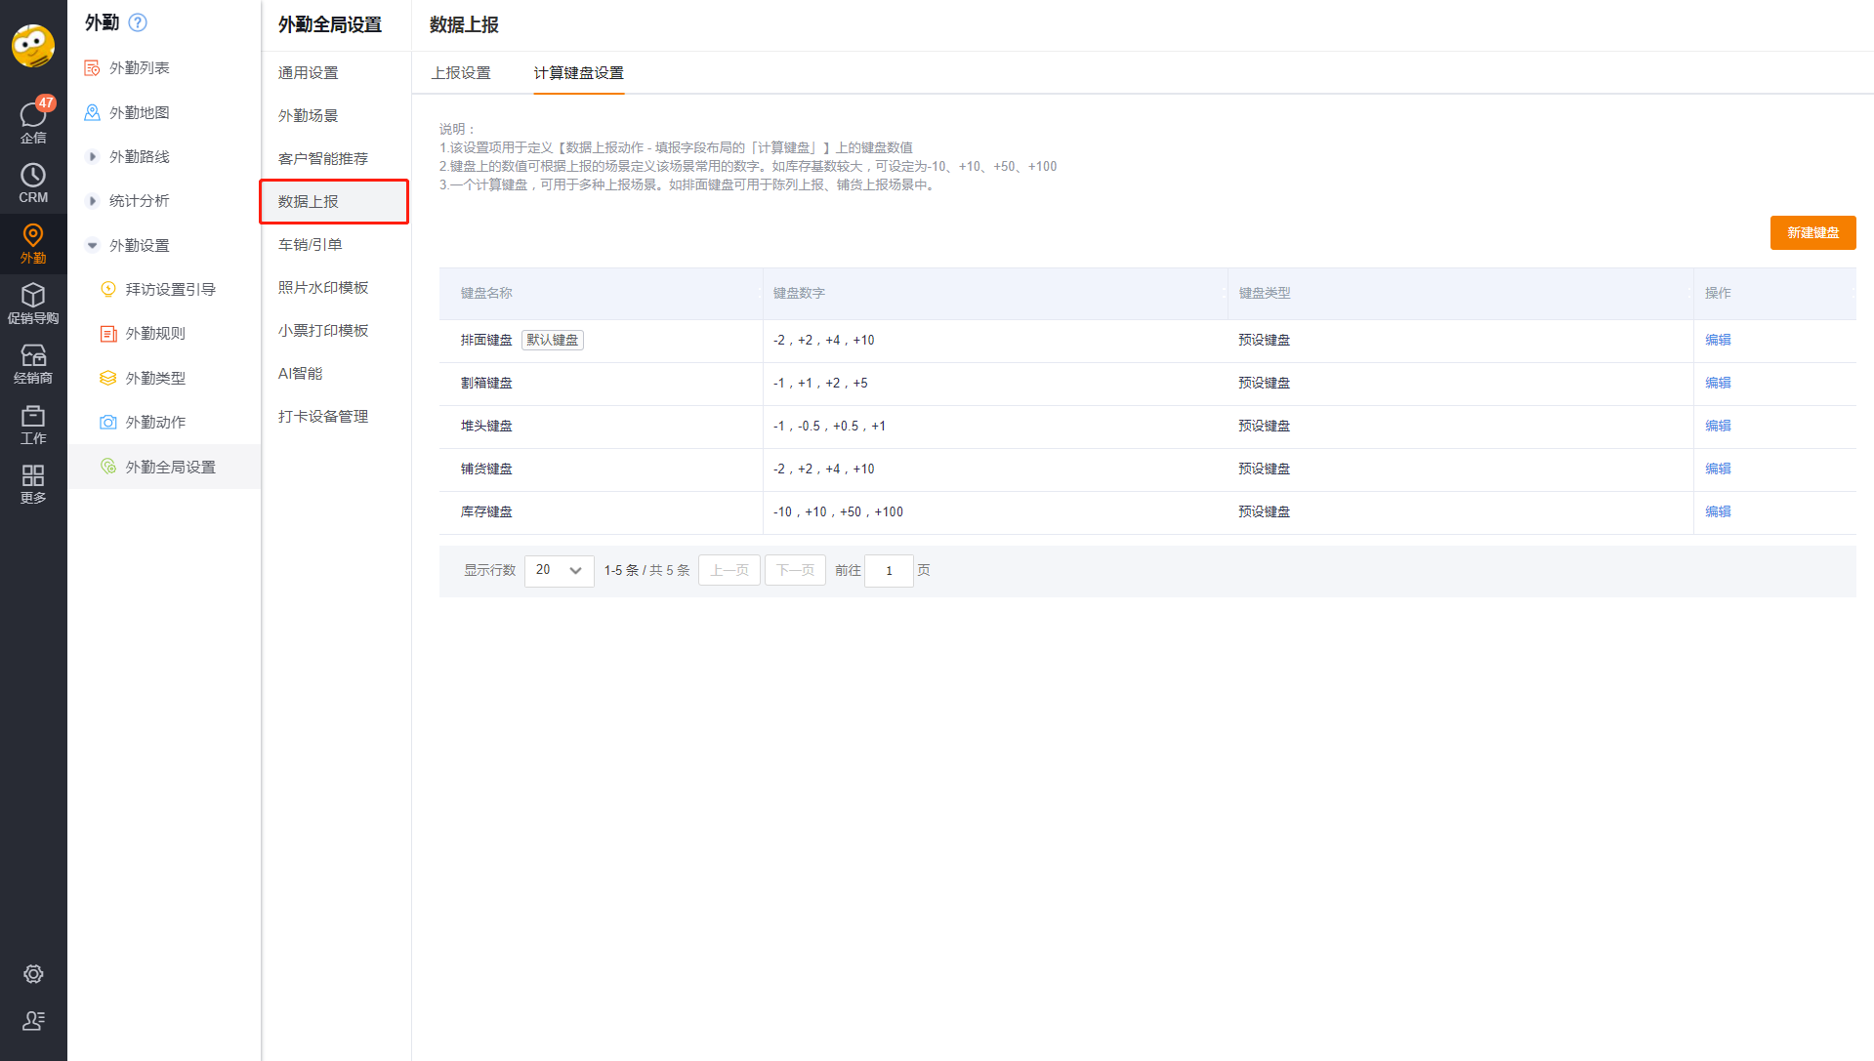Select 照片水印模板 in settings menu
1874x1061 pixels.
(x=323, y=288)
